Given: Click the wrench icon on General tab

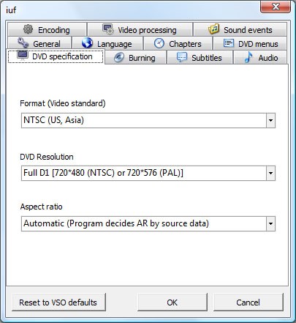Looking at the screenshot, I should (23, 43).
